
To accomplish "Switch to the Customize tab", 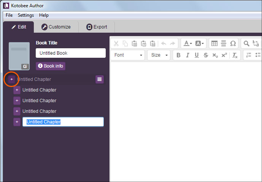I will tap(56, 27).
